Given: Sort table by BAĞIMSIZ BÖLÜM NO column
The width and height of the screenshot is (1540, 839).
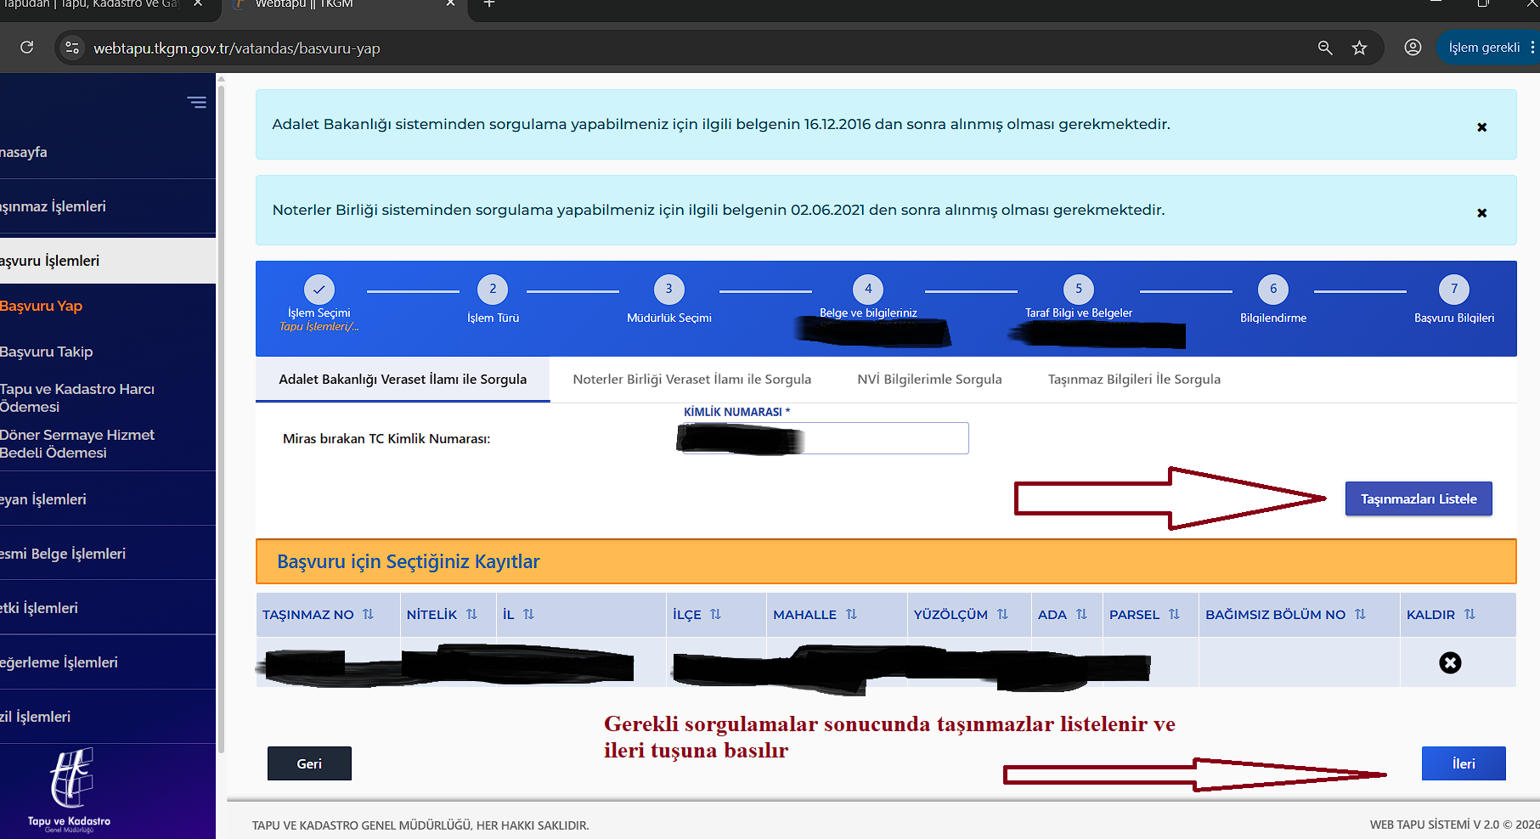Looking at the screenshot, I should click(1360, 614).
